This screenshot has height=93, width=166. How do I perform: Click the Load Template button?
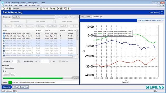[15, 21]
